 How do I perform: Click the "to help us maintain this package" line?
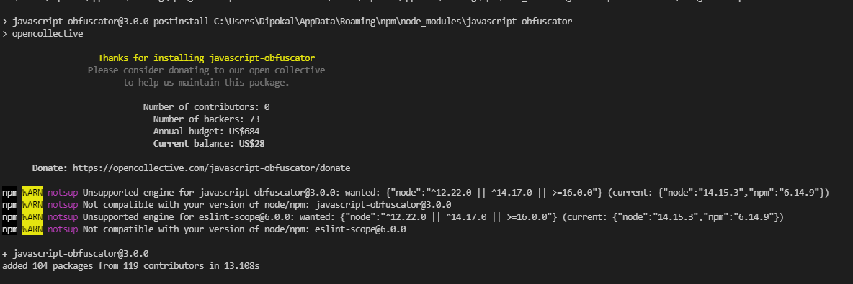206,83
